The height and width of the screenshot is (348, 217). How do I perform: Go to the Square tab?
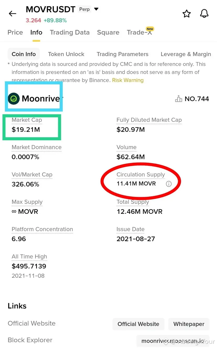108,32
